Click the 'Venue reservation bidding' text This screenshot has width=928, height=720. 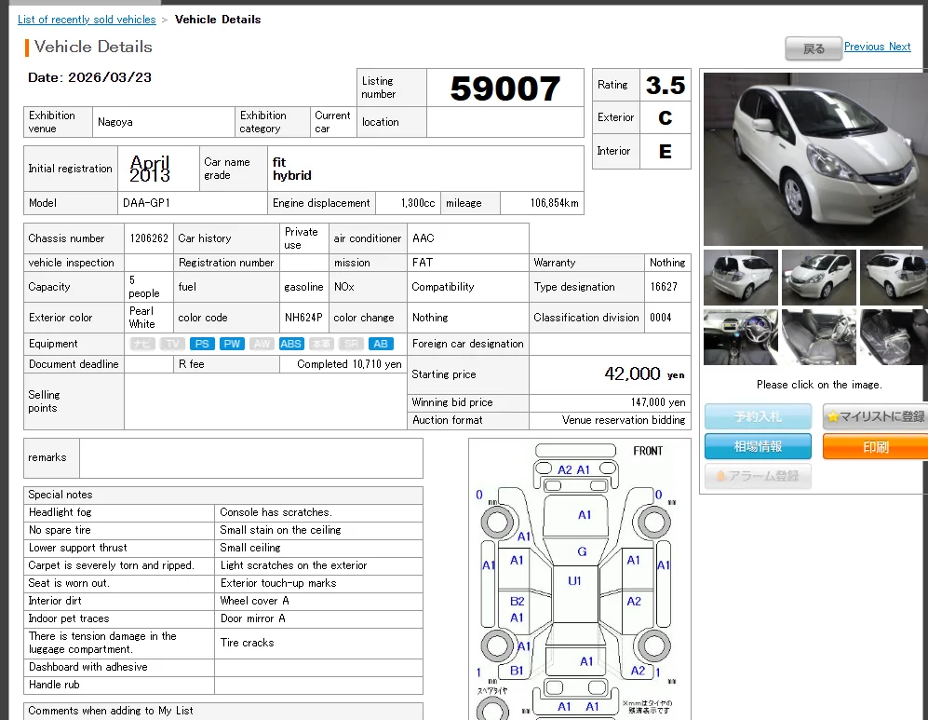(x=624, y=420)
